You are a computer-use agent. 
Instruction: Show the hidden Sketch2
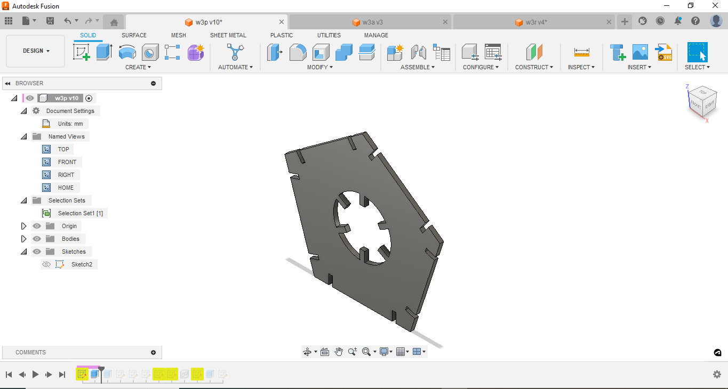click(46, 264)
